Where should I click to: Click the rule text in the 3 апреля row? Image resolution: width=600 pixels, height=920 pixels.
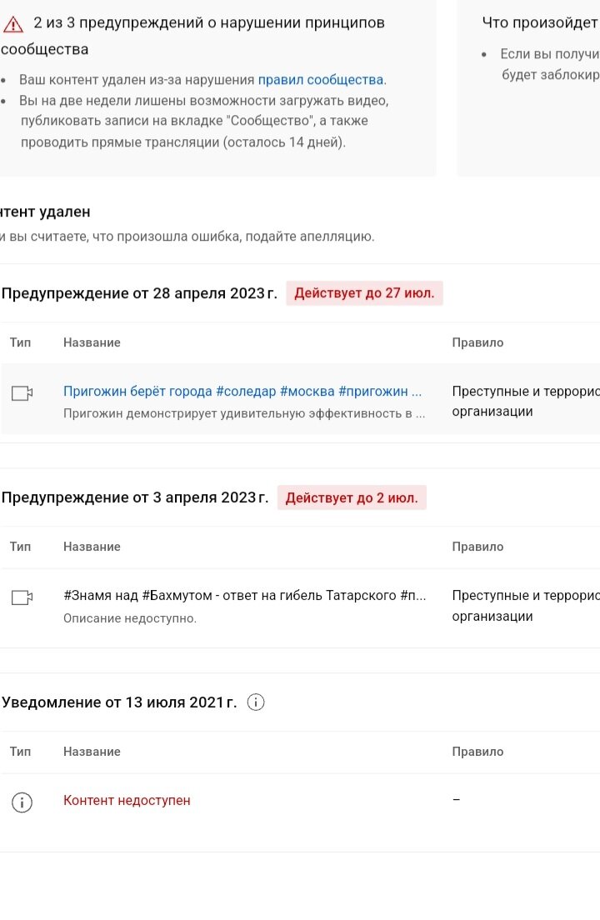pyautogui.click(x=525, y=606)
